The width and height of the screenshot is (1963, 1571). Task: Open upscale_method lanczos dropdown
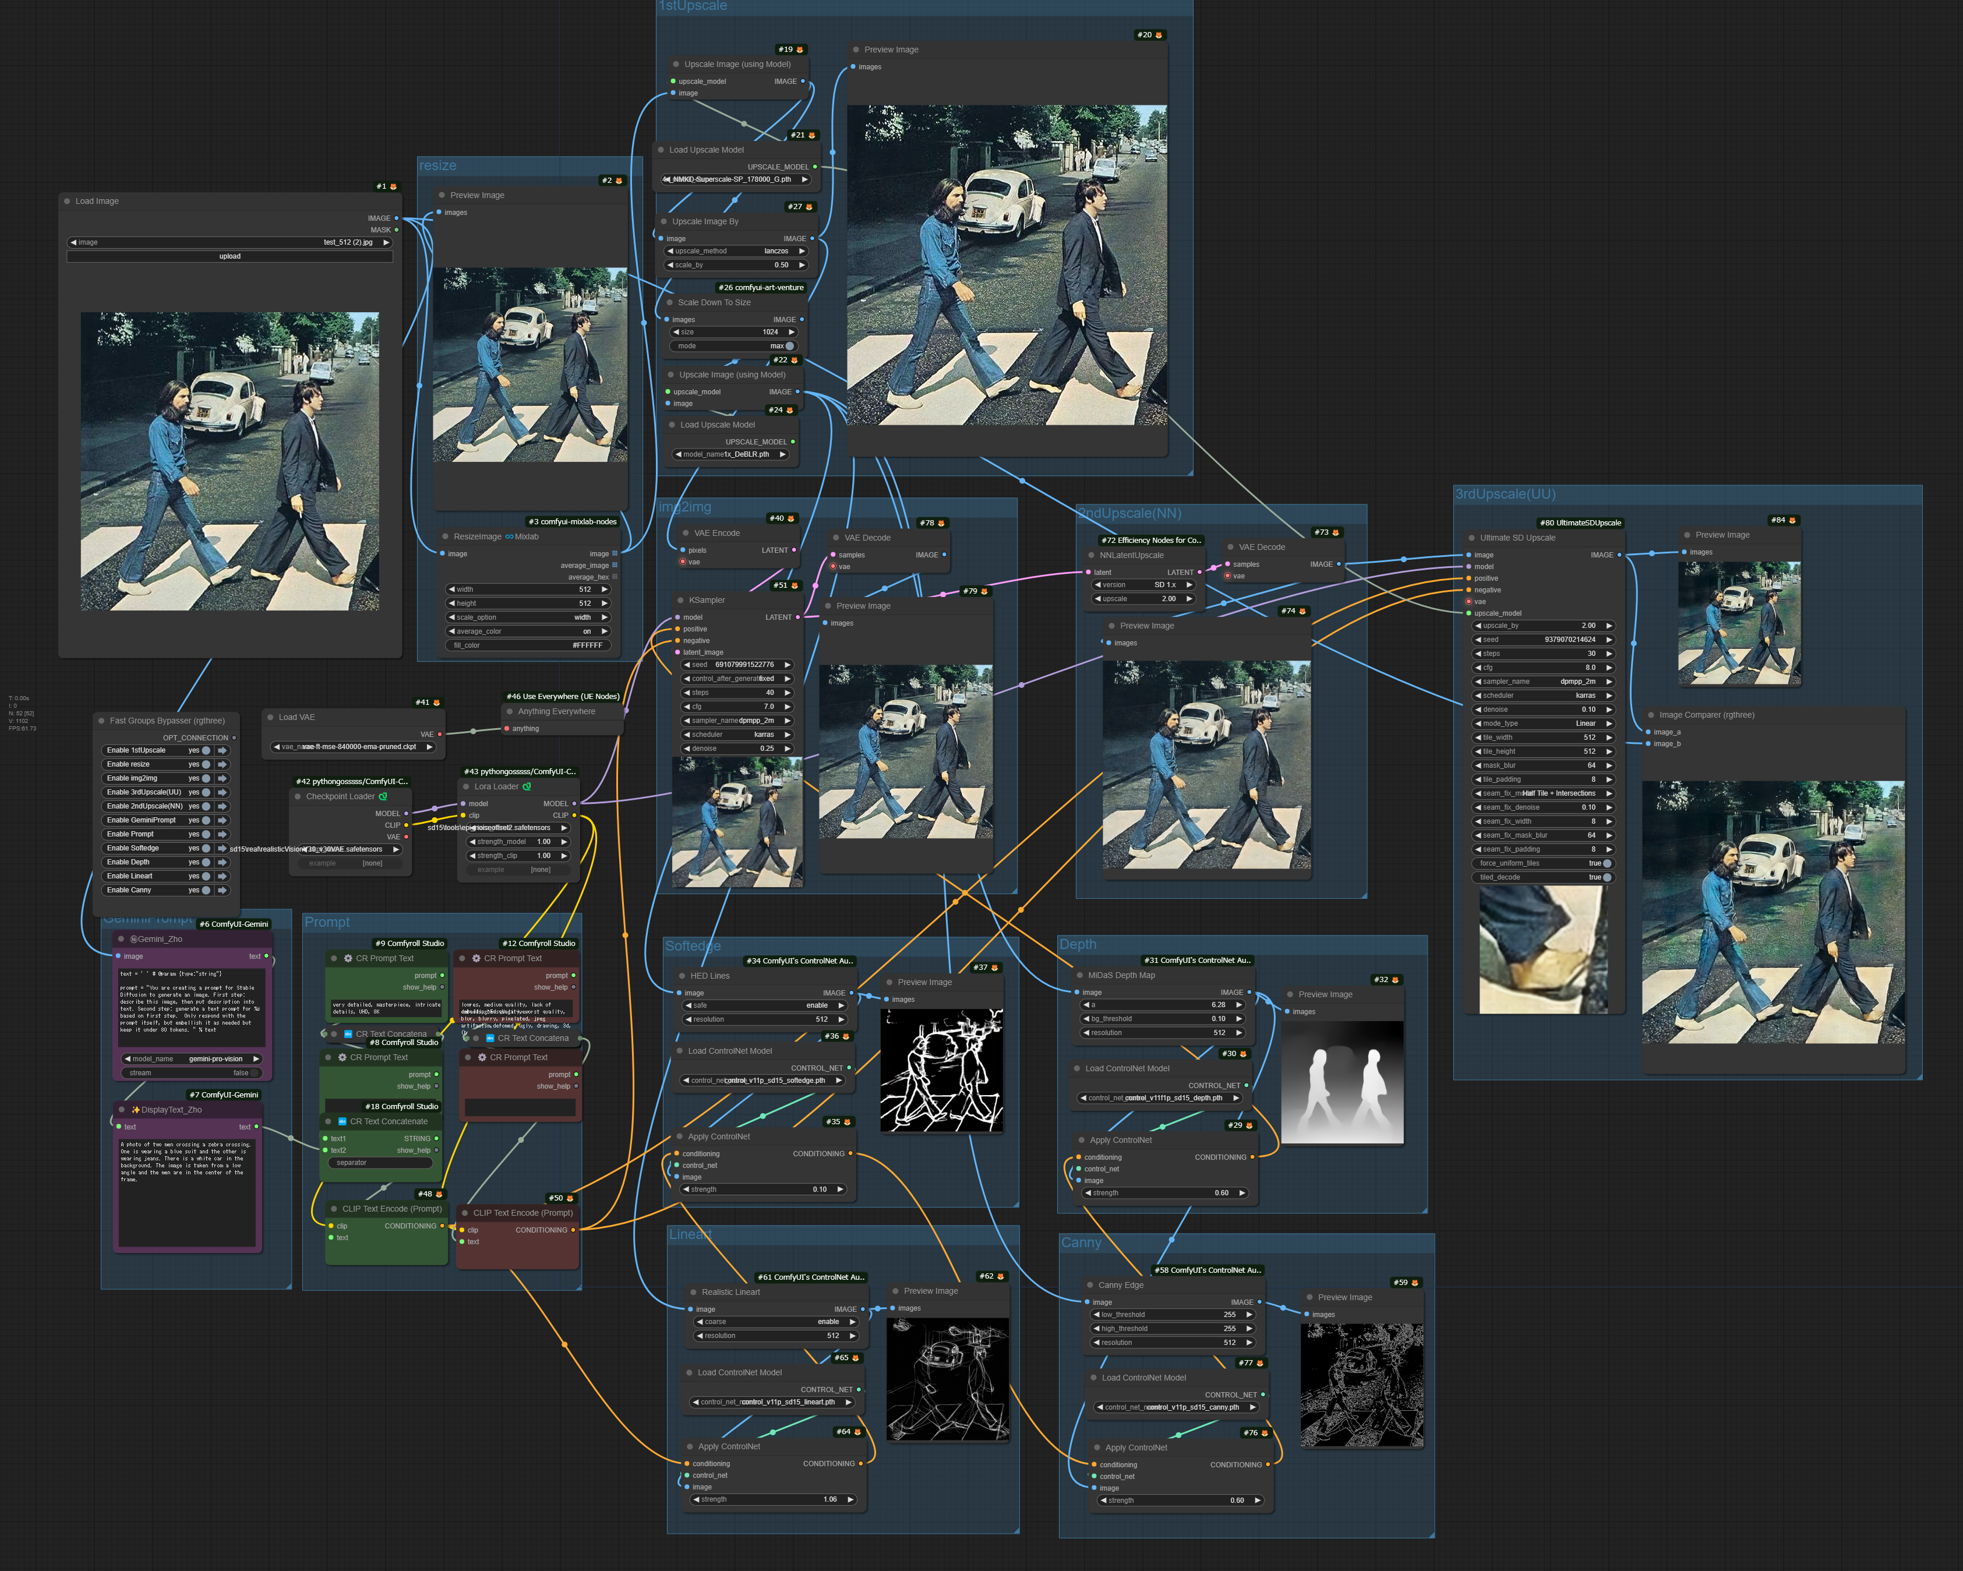coord(737,252)
